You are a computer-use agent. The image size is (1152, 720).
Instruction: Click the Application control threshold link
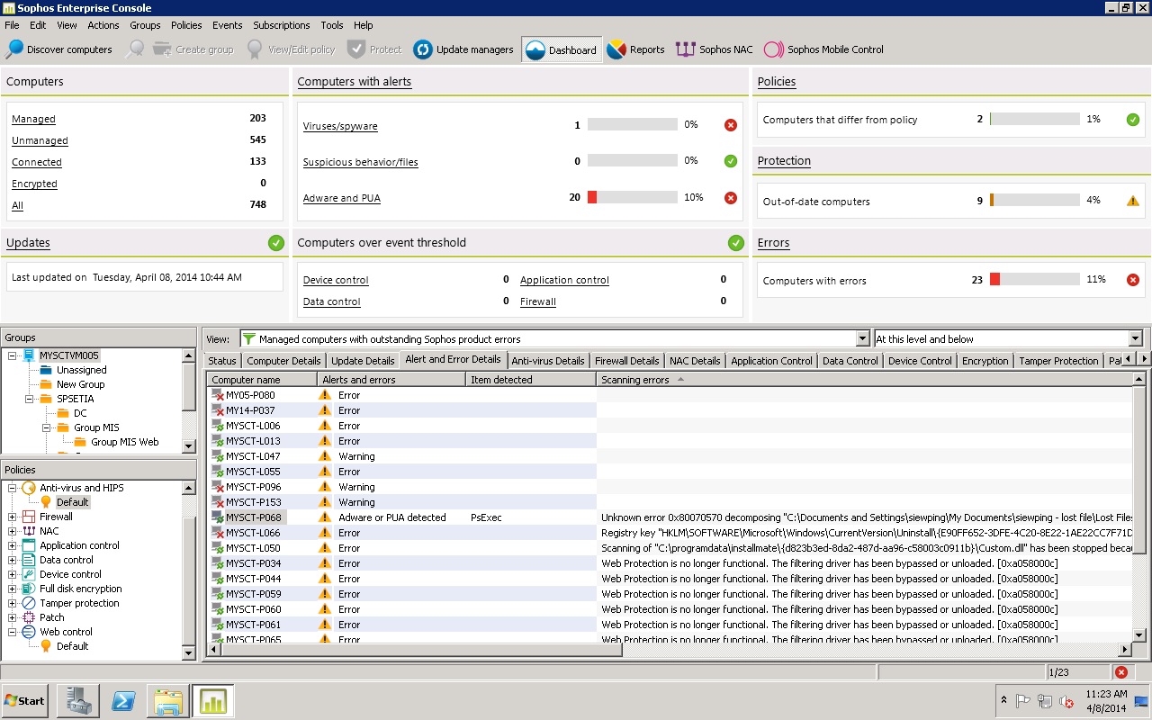564,280
